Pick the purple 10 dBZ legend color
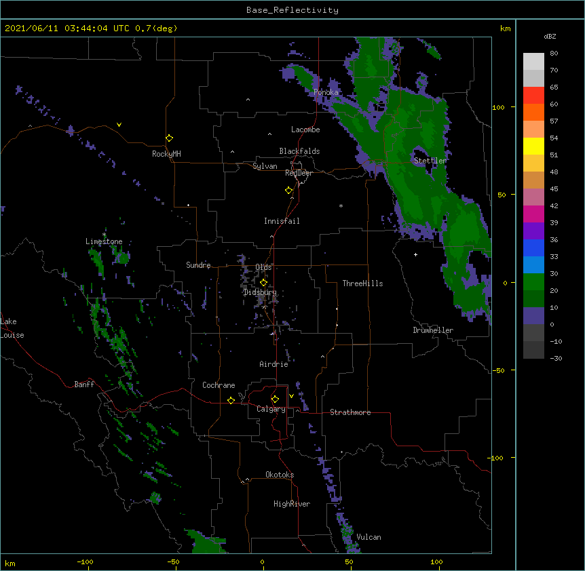Screen dimensions: 585x571 point(533,316)
